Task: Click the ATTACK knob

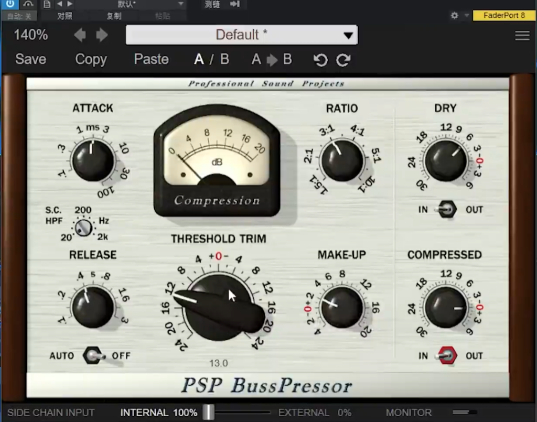Action: [x=93, y=160]
